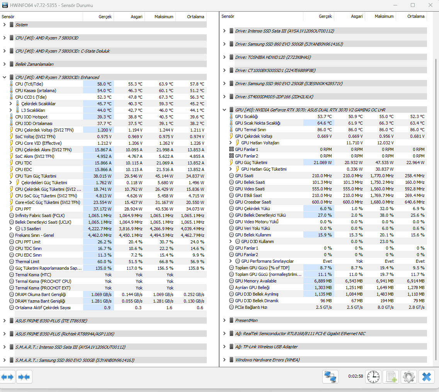Expand the Sistem sensor group
439x392 pixels.
click(4, 25)
